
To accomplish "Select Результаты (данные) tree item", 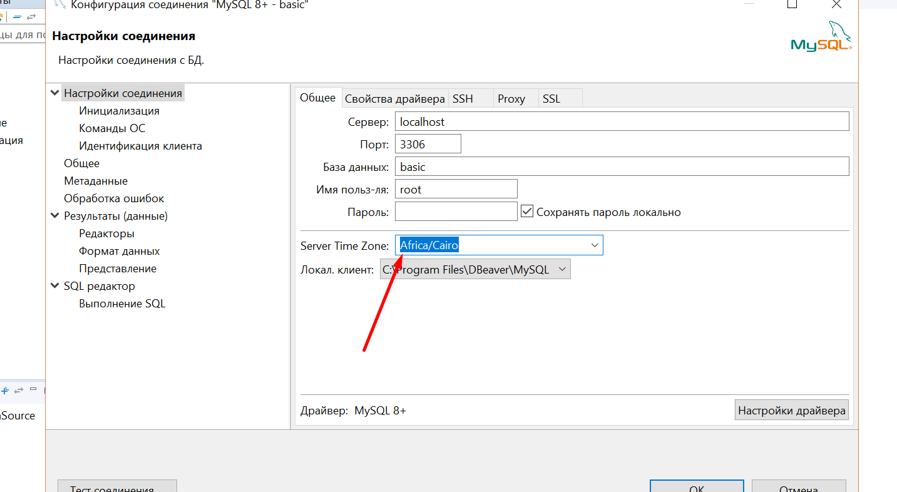I will click(x=116, y=216).
